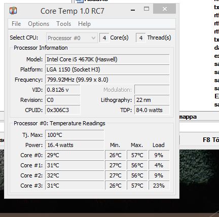Click Core #3 current temperature field
This screenshot has width=219, height=217.
75,186
